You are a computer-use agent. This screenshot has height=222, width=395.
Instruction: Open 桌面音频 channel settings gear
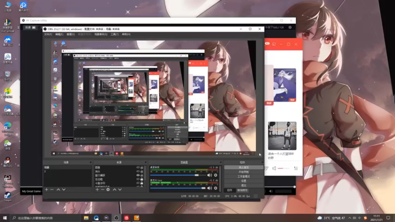coord(216,175)
